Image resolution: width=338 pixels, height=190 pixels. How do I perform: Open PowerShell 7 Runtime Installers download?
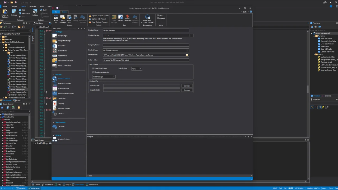click(147, 19)
